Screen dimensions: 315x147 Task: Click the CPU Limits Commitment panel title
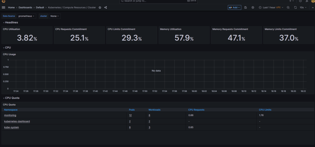coord(121,29)
